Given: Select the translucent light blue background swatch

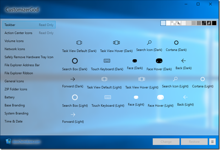Looking at the screenshot, I should pyautogui.click(x=163, y=23).
